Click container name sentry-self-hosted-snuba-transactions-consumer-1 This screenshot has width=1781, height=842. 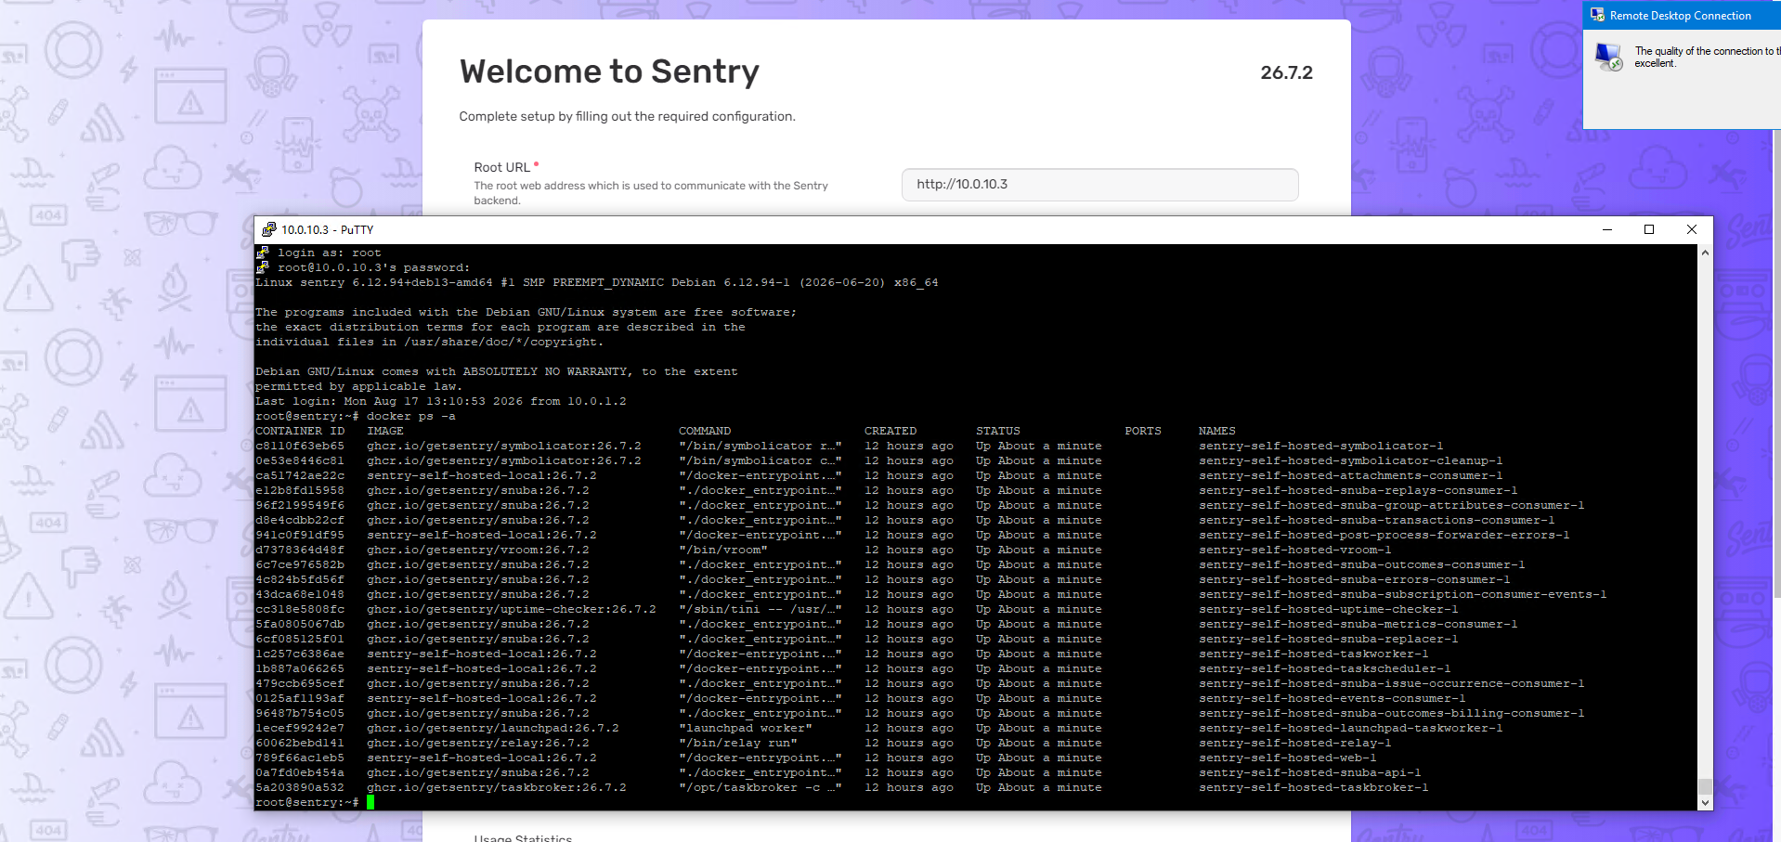coord(1377,520)
